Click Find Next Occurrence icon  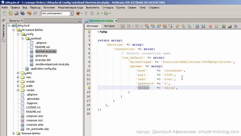coord(159,26)
